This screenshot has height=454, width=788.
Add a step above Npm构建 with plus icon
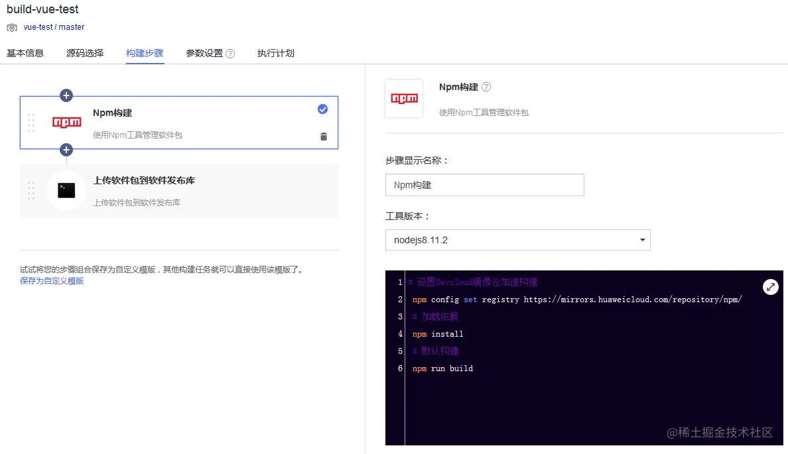[x=66, y=95]
